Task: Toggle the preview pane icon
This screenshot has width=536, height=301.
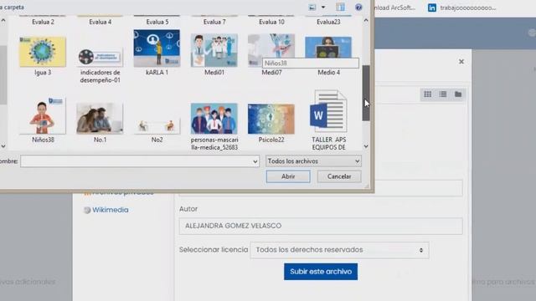Action: click(340, 8)
